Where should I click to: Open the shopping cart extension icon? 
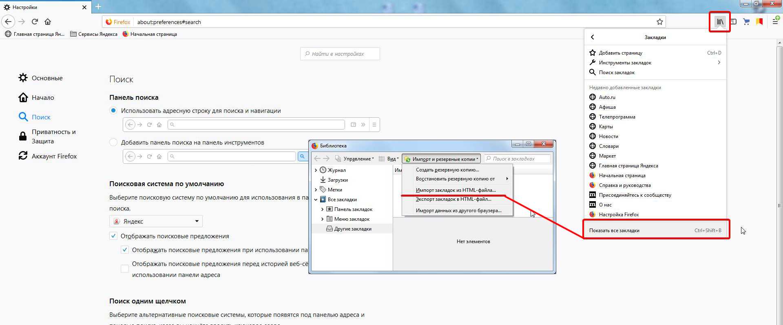746,22
